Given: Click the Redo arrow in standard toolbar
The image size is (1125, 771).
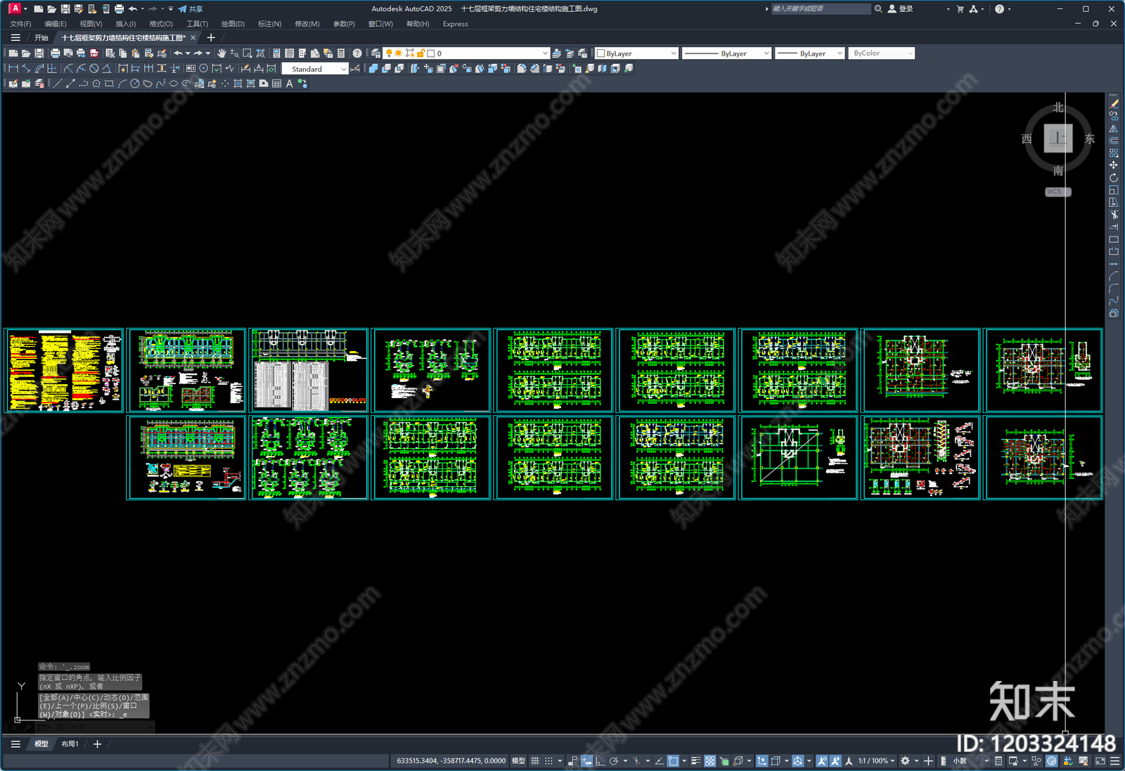Looking at the screenshot, I should pyautogui.click(x=198, y=53).
